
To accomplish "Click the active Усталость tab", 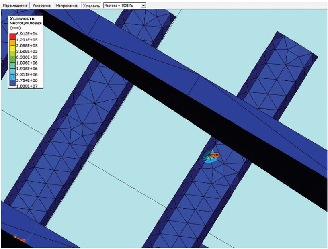I will pos(91,6).
